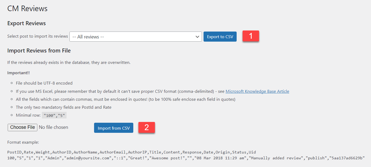Click the 'Important!!' bold text
371x167 pixels.
point(19,73)
